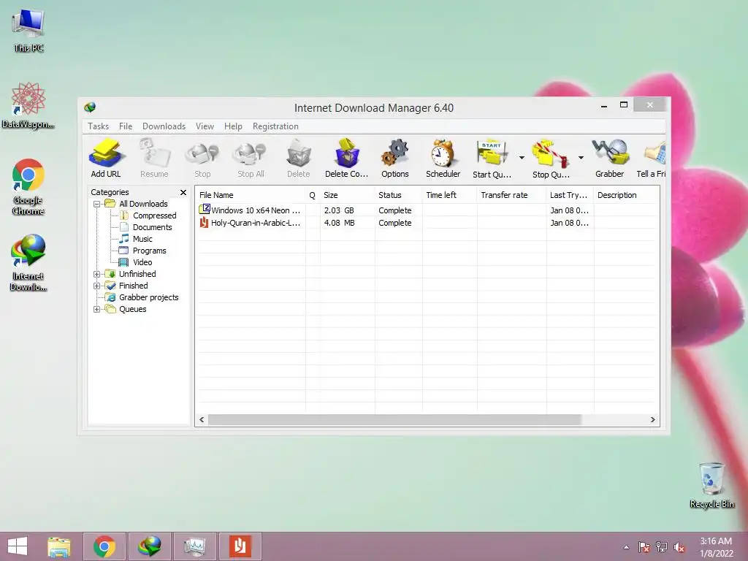
Task: Collapse the All Downloads tree node
Action: (96, 205)
